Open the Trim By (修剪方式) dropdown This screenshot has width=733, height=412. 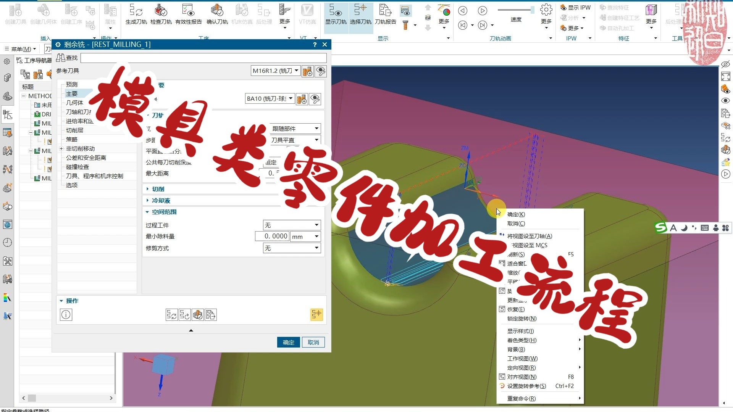(292, 248)
